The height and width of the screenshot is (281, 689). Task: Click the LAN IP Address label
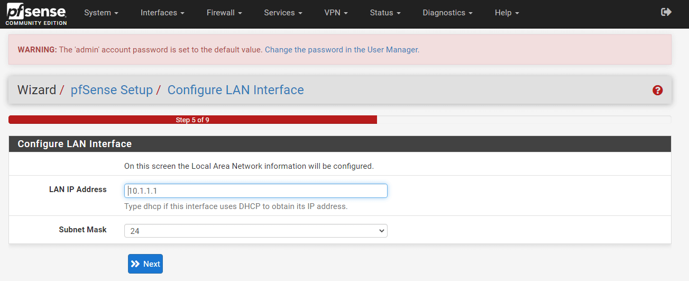click(x=78, y=189)
